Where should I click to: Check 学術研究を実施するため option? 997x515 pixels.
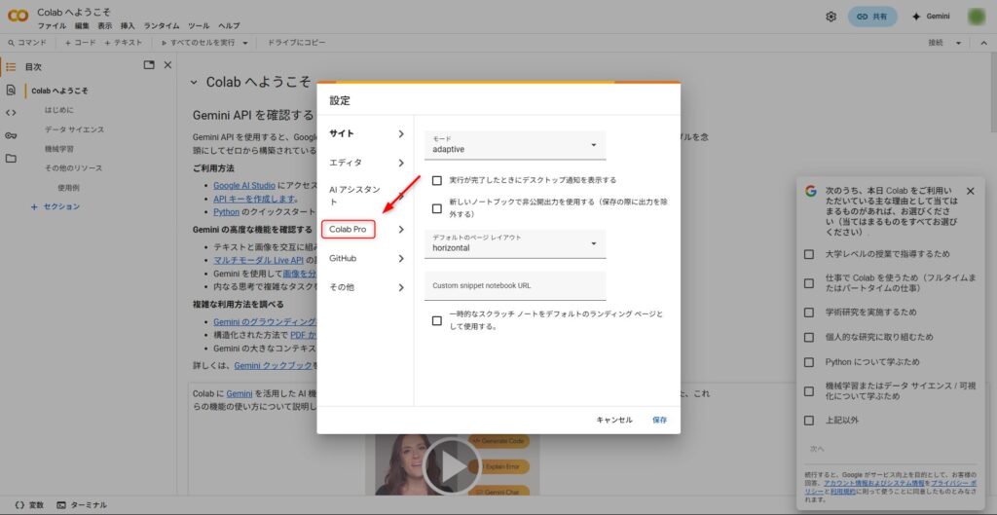coord(809,313)
